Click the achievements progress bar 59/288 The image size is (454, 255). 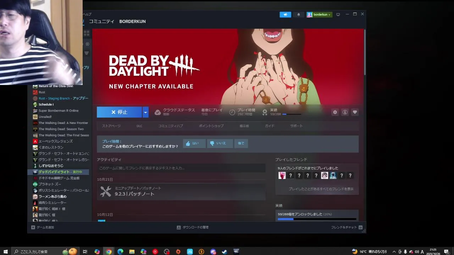(x=317, y=219)
